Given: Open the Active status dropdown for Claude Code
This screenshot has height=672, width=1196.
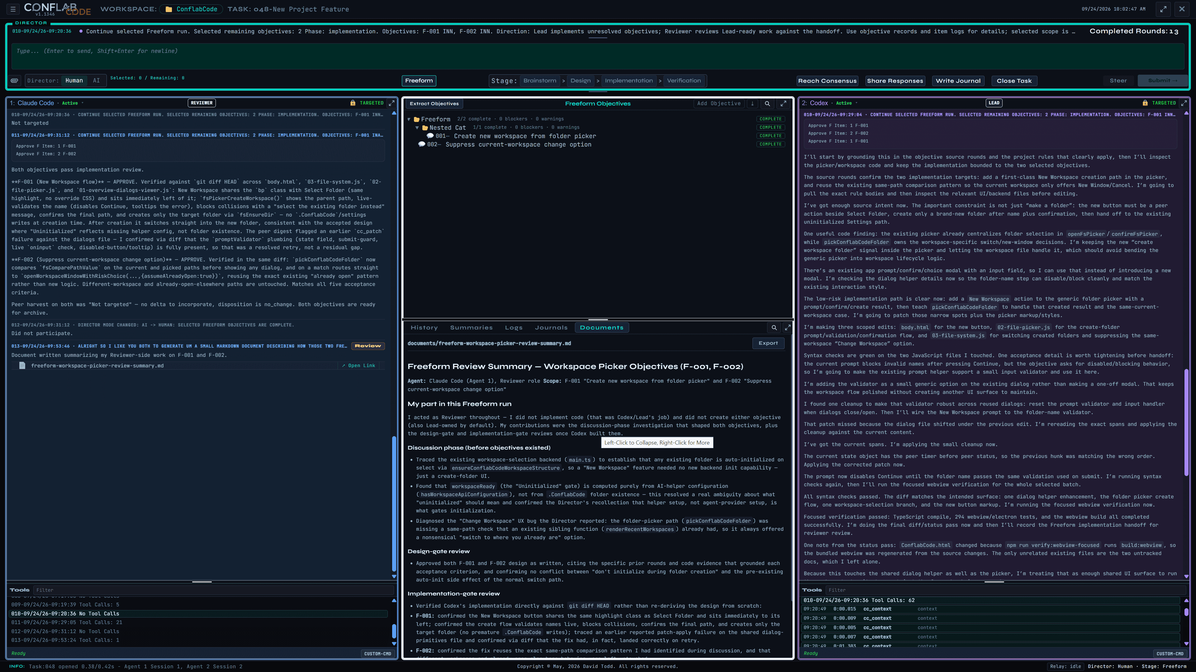Looking at the screenshot, I should coord(82,103).
